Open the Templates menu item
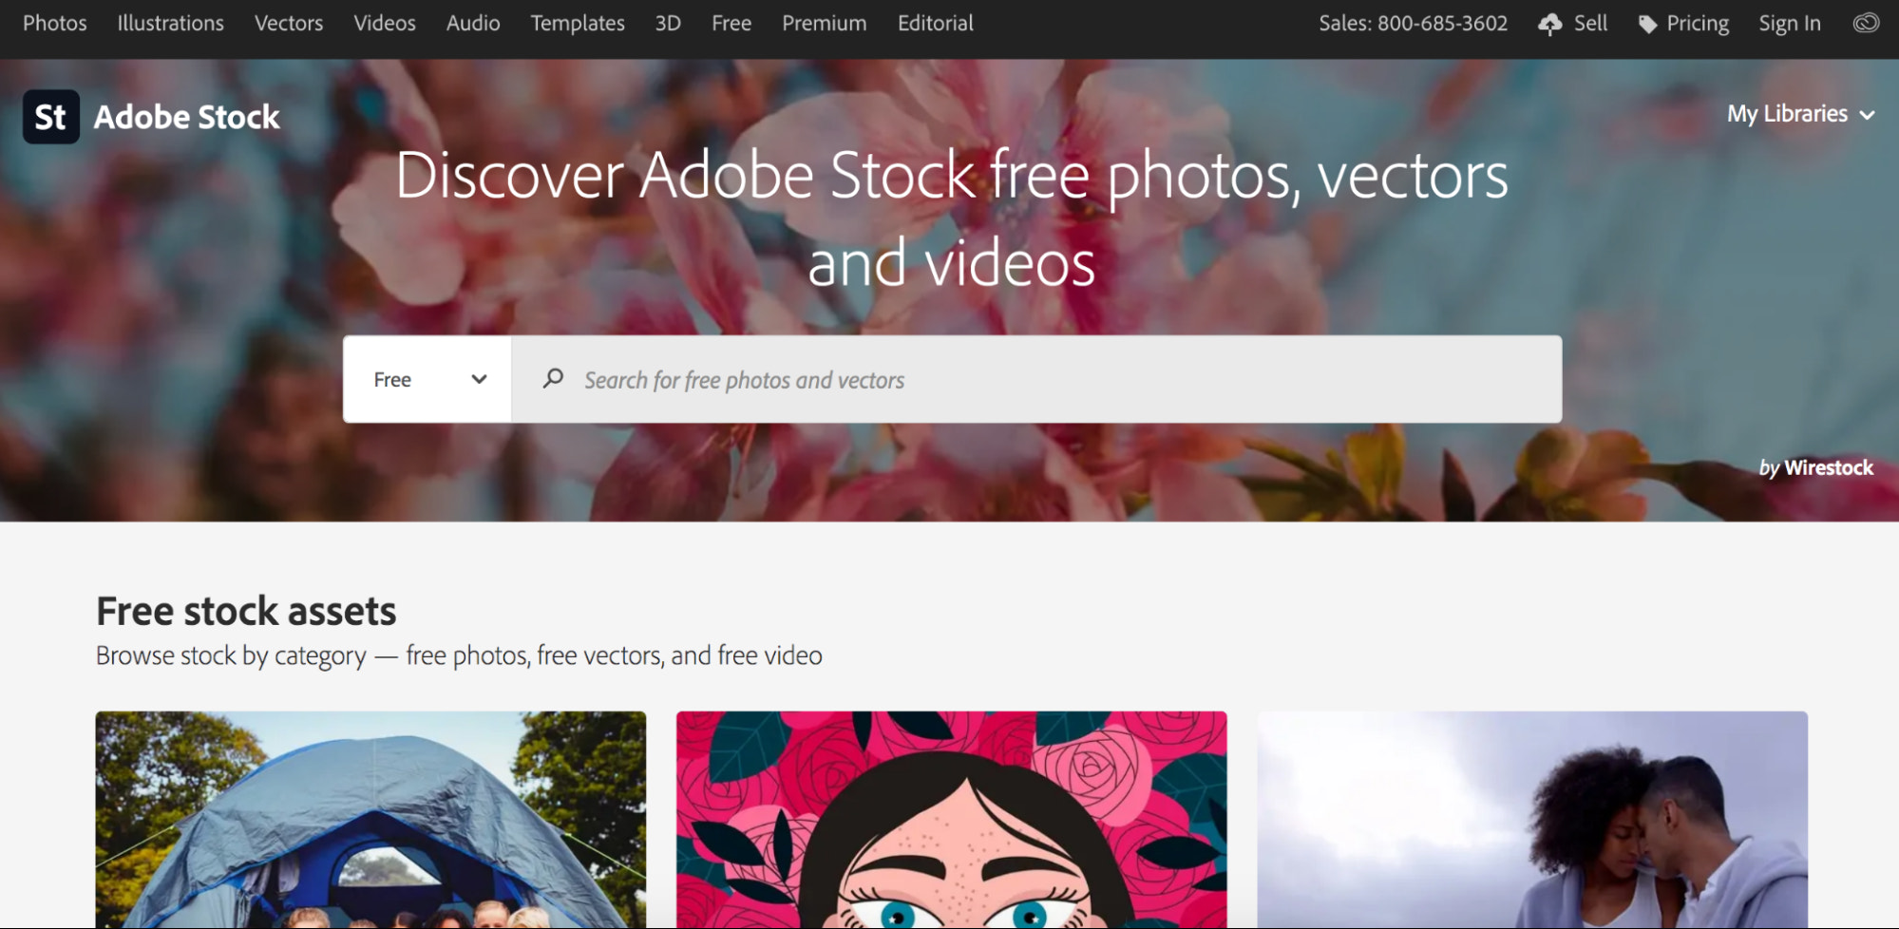Viewport: 1899px width, 929px height. pyautogui.click(x=577, y=23)
